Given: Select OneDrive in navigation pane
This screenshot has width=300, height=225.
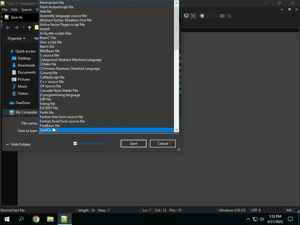Looking at the screenshot, I should click(20, 103).
